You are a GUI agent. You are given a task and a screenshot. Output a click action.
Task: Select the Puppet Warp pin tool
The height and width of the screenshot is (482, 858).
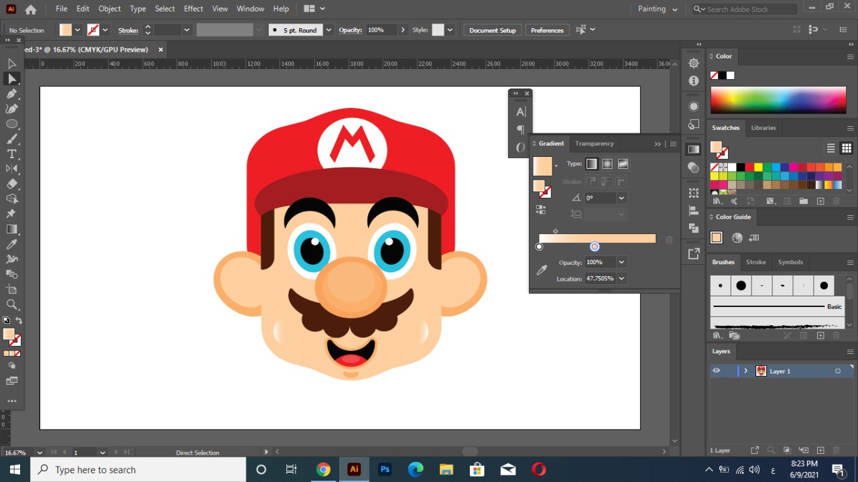click(11, 214)
